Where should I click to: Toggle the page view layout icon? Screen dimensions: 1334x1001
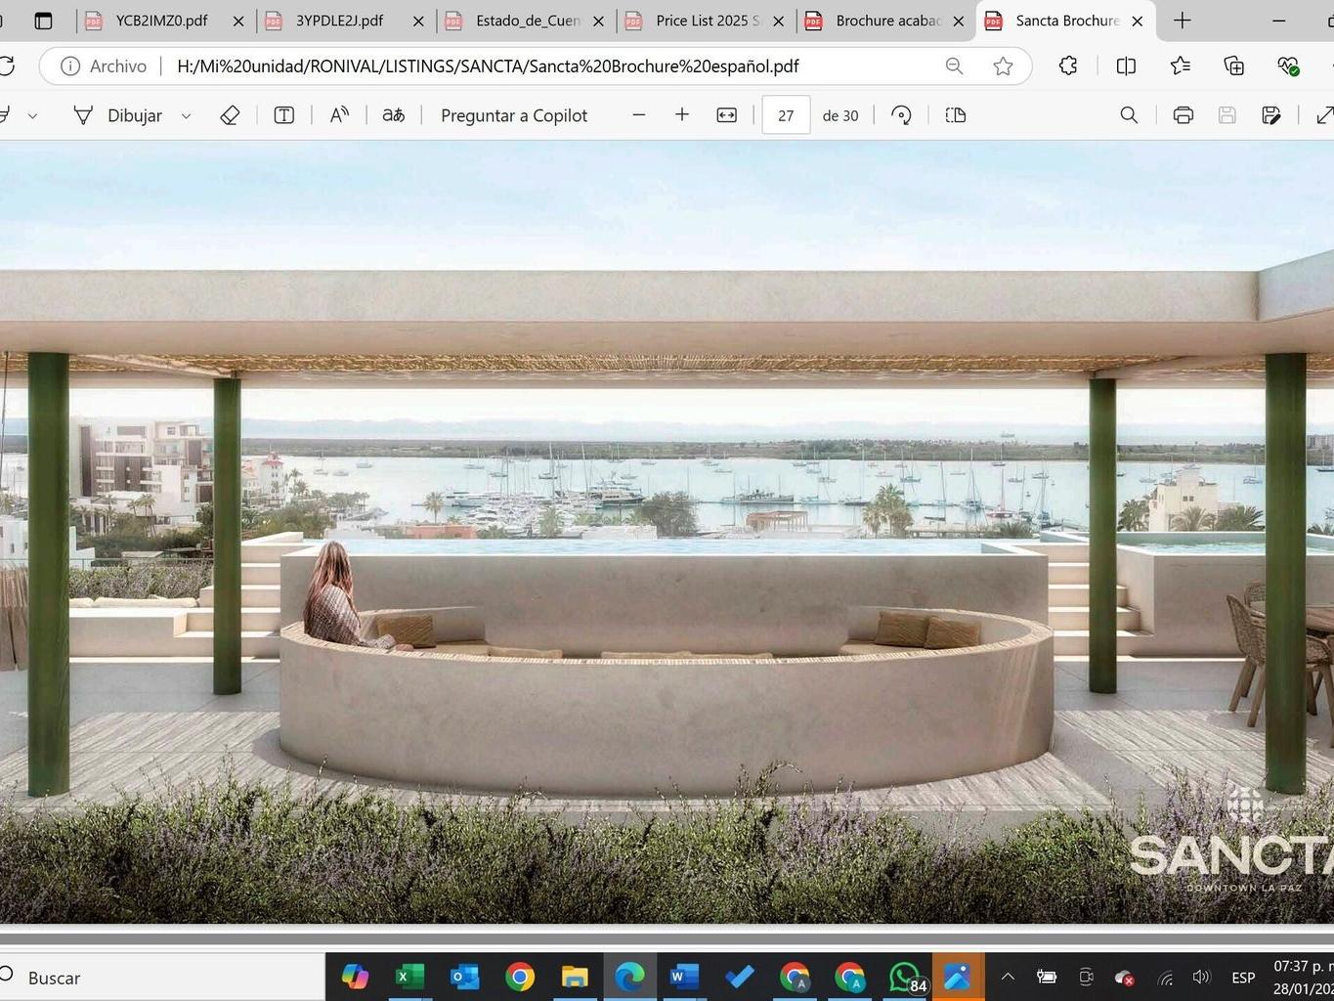pyautogui.click(x=956, y=115)
